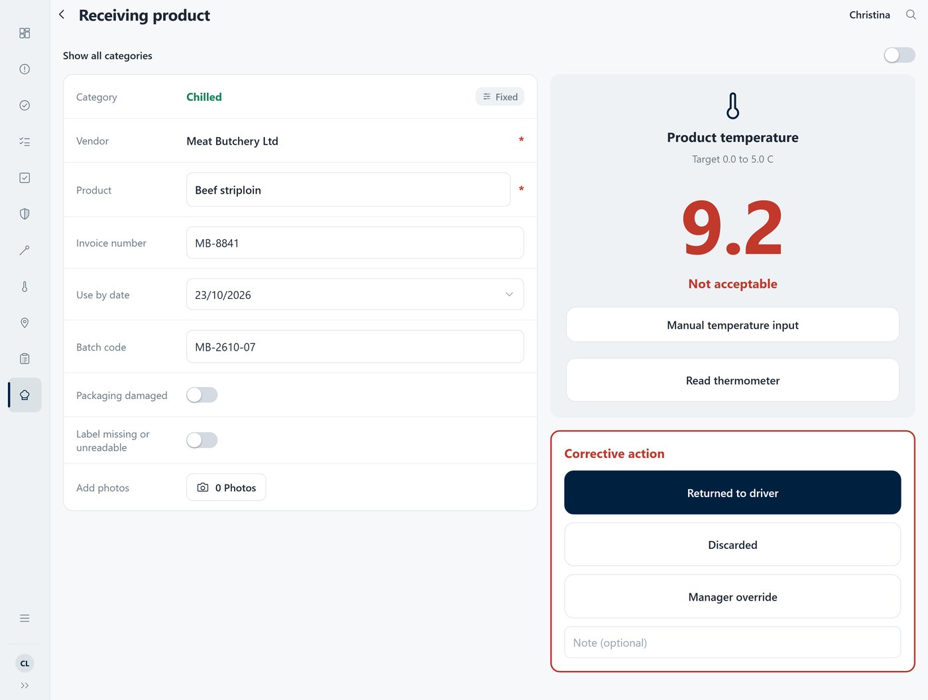928x700 pixels.
Task: Expand sidebar with double chevron icon
Action: pyautogui.click(x=25, y=685)
